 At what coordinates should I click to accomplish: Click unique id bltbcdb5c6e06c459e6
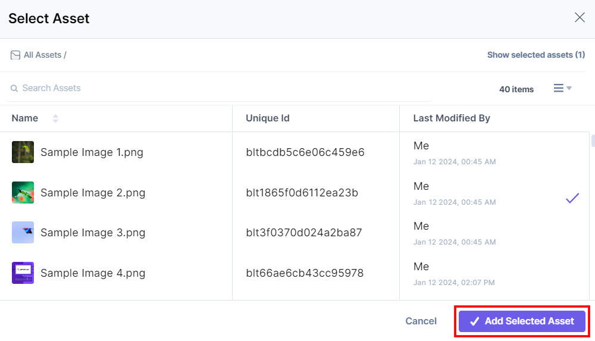[x=305, y=152]
